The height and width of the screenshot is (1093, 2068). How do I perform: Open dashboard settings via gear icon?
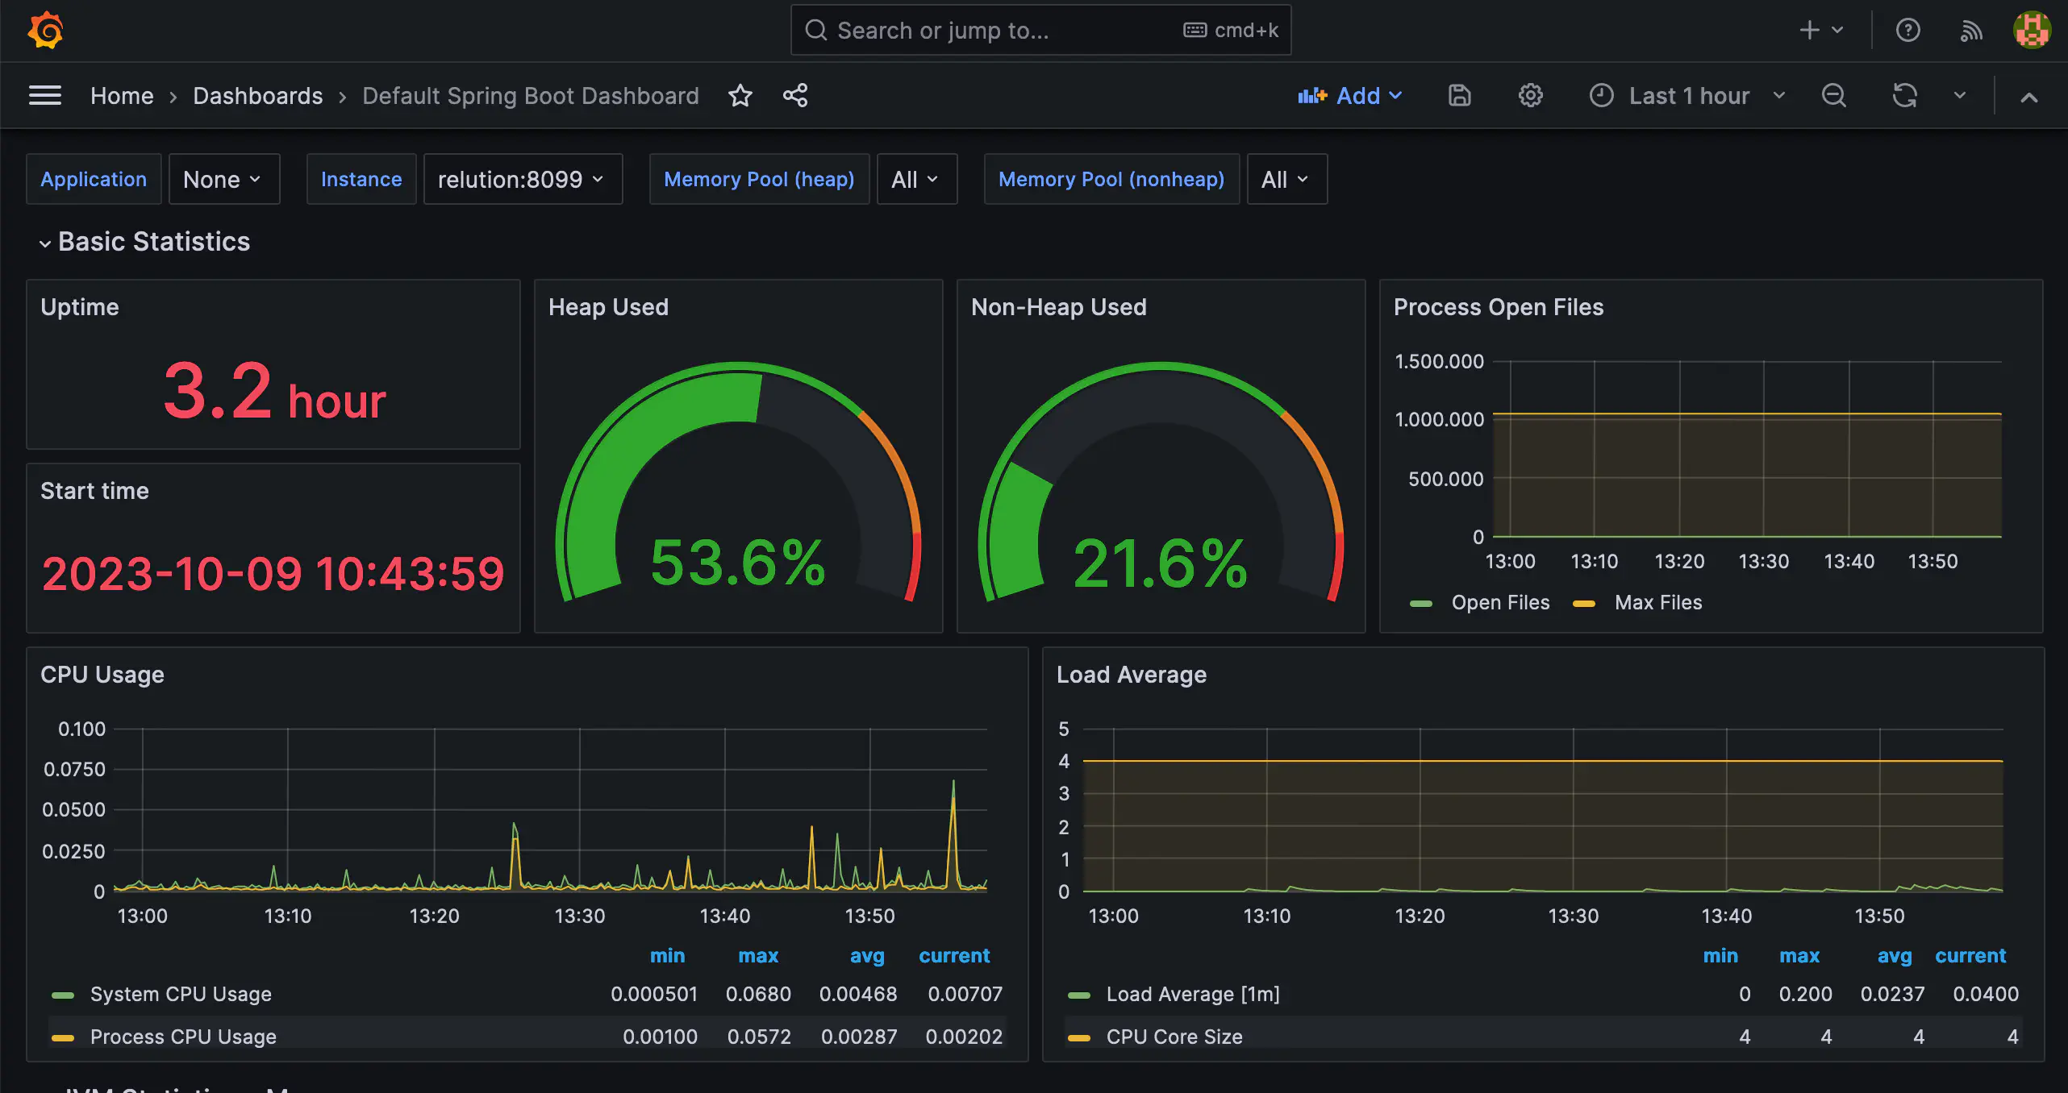click(1529, 95)
